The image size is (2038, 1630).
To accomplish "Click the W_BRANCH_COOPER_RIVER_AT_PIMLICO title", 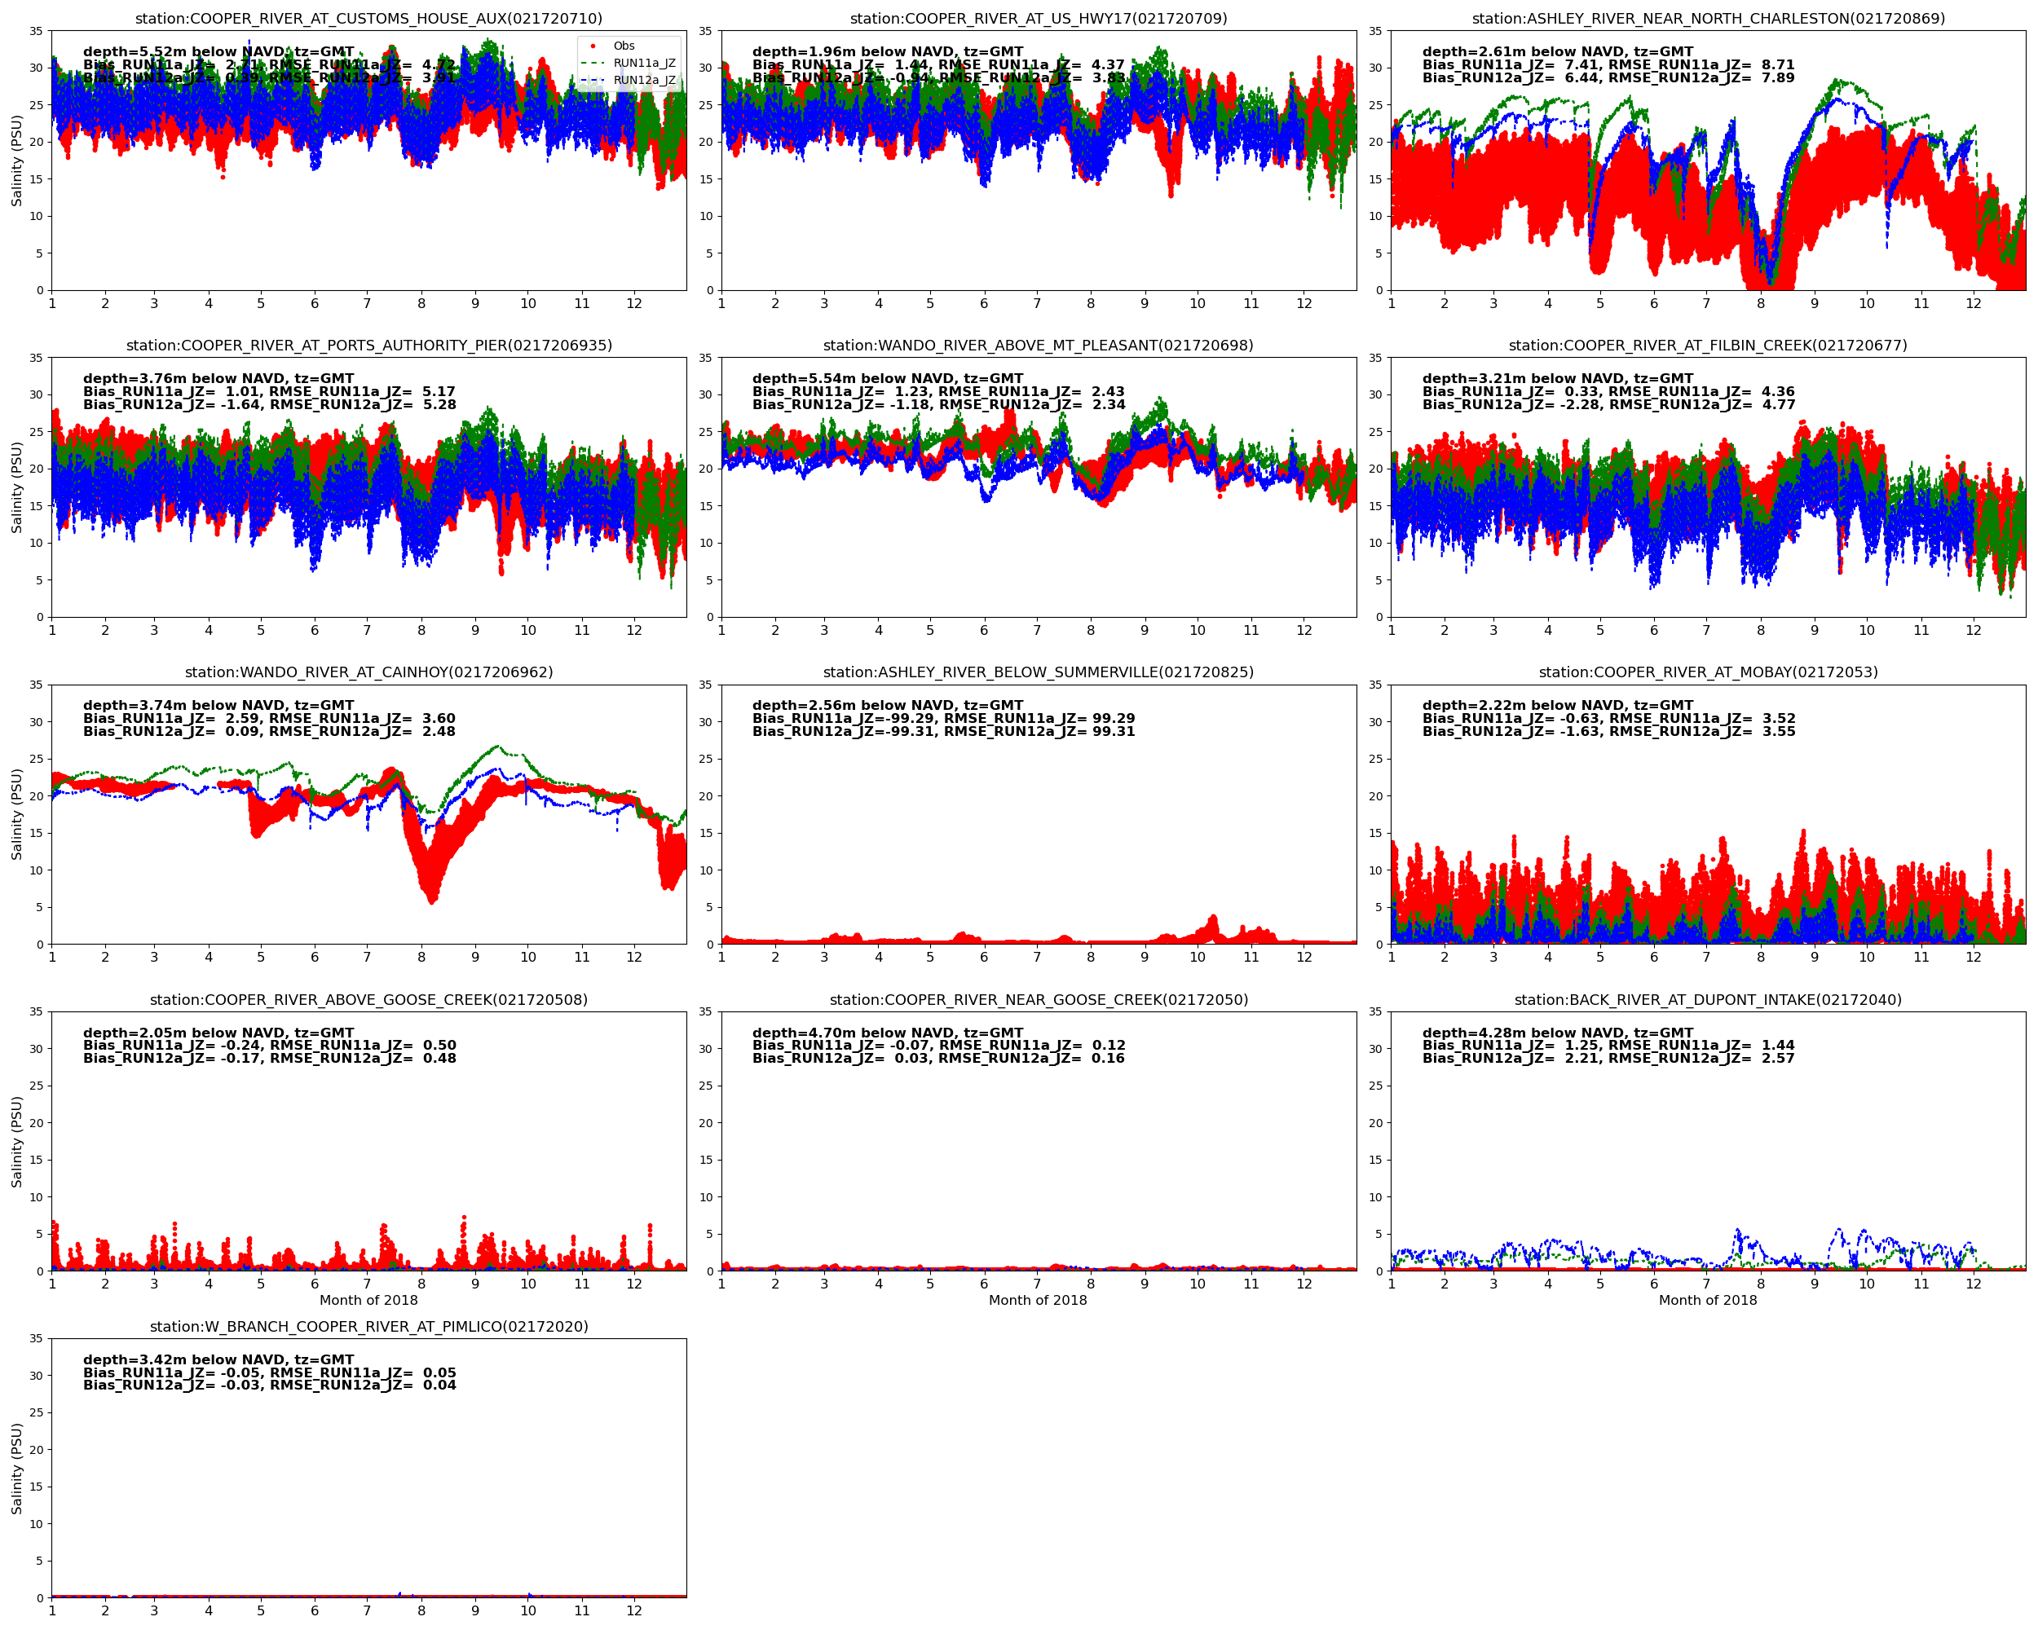I will pos(368,1327).
